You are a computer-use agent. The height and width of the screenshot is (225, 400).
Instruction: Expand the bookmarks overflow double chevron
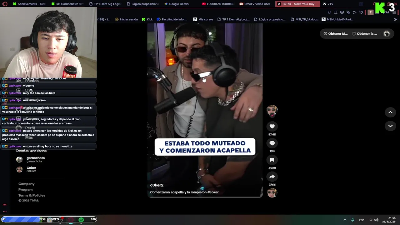pyautogui.click(x=395, y=19)
